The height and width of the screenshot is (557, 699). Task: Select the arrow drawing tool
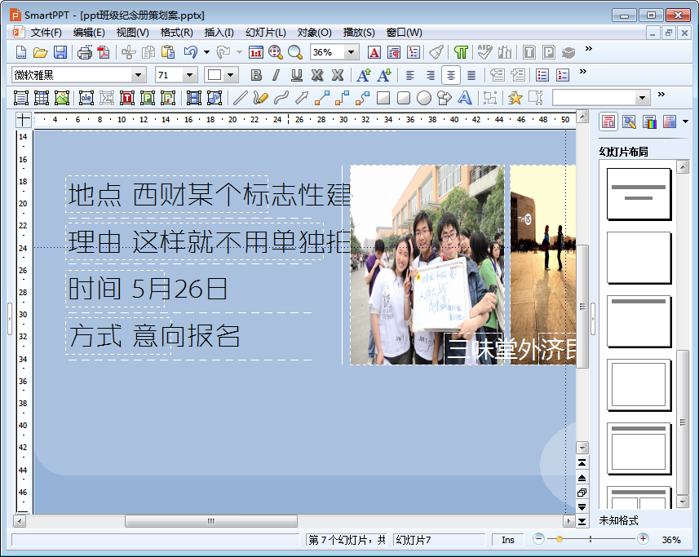coord(302,98)
